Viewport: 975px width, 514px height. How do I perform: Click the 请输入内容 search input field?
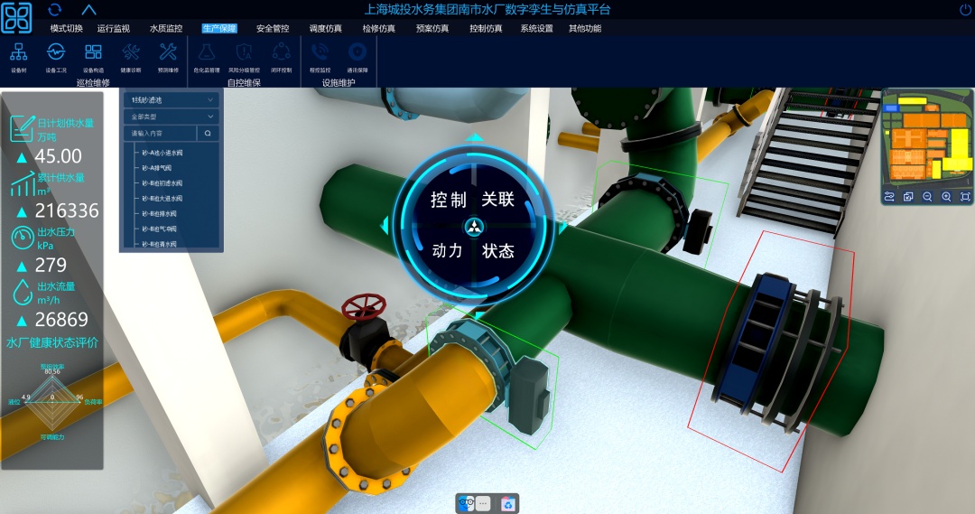tap(161, 133)
